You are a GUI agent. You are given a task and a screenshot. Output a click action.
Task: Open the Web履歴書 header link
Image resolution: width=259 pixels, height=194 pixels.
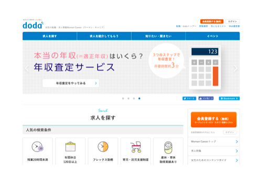[234, 26]
